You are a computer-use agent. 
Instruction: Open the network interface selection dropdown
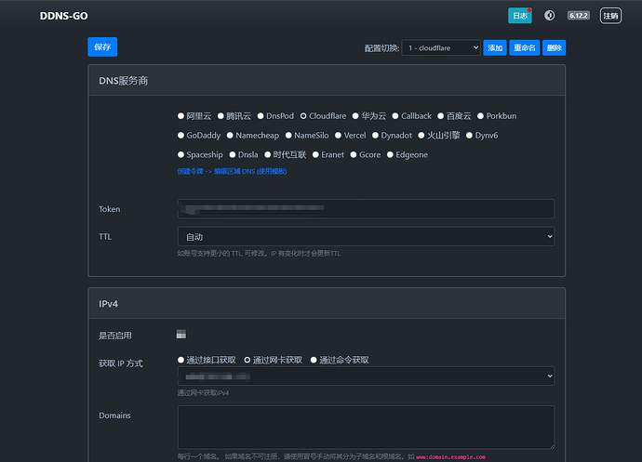[366, 376]
